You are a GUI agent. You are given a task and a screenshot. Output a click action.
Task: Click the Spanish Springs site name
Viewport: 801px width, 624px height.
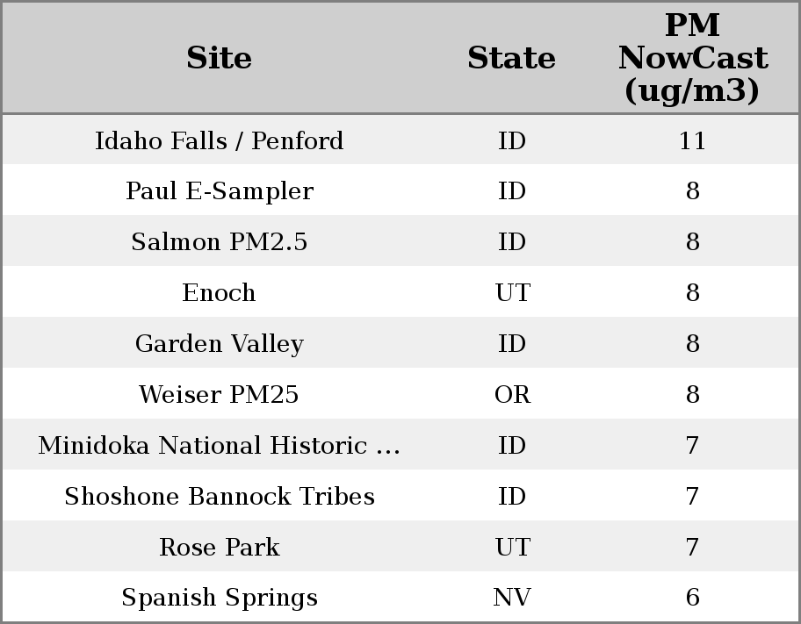click(220, 598)
